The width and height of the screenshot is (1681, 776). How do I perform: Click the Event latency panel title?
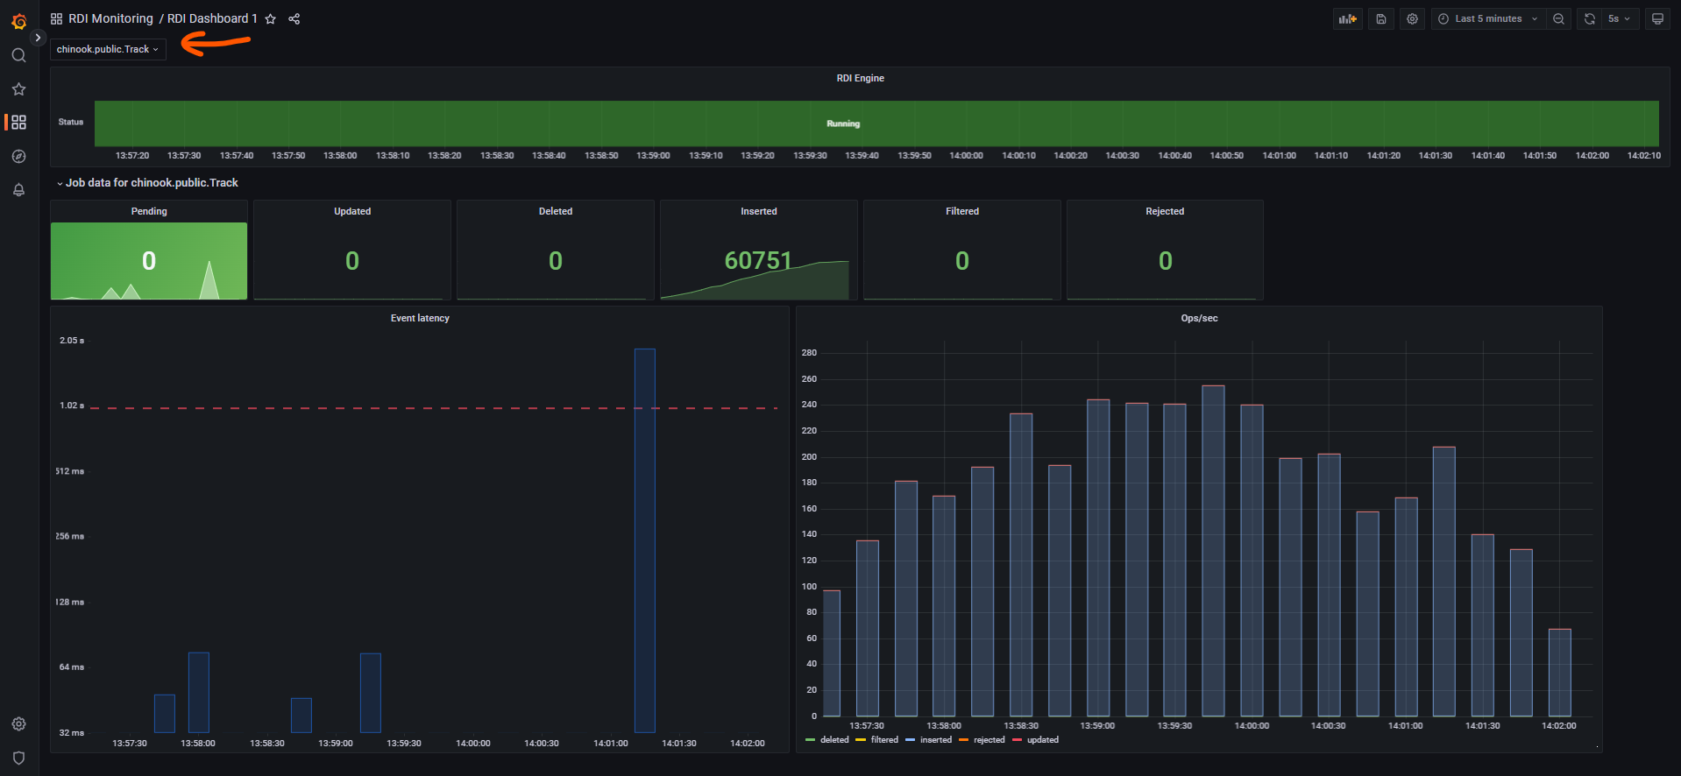tap(420, 318)
